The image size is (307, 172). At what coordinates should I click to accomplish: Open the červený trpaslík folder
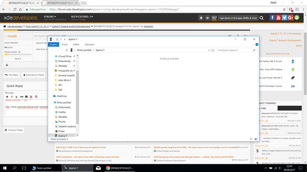[x=66, y=75]
